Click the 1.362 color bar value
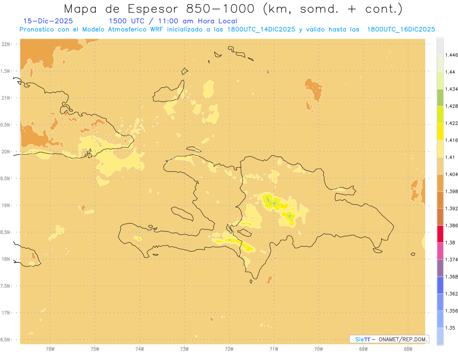 point(452,294)
